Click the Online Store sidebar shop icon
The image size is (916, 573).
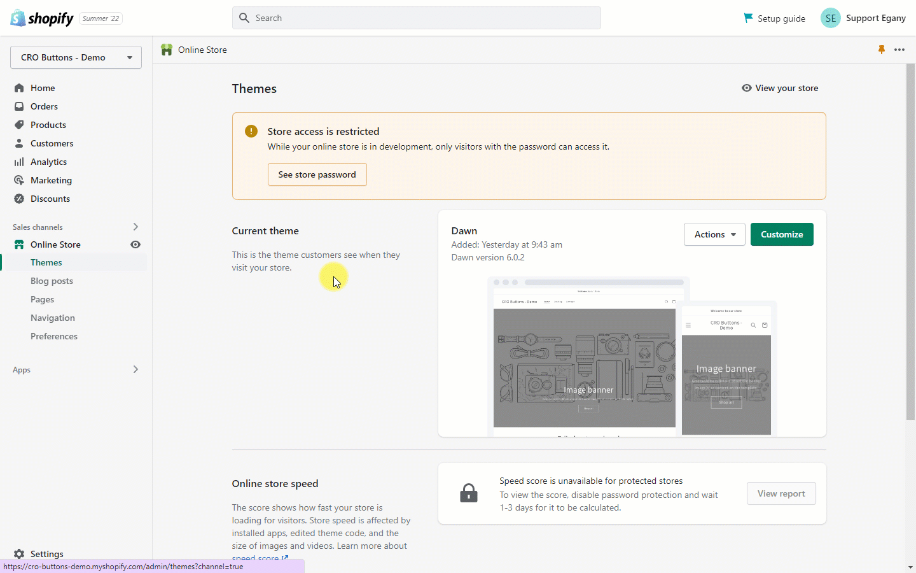pyautogui.click(x=19, y=244)
